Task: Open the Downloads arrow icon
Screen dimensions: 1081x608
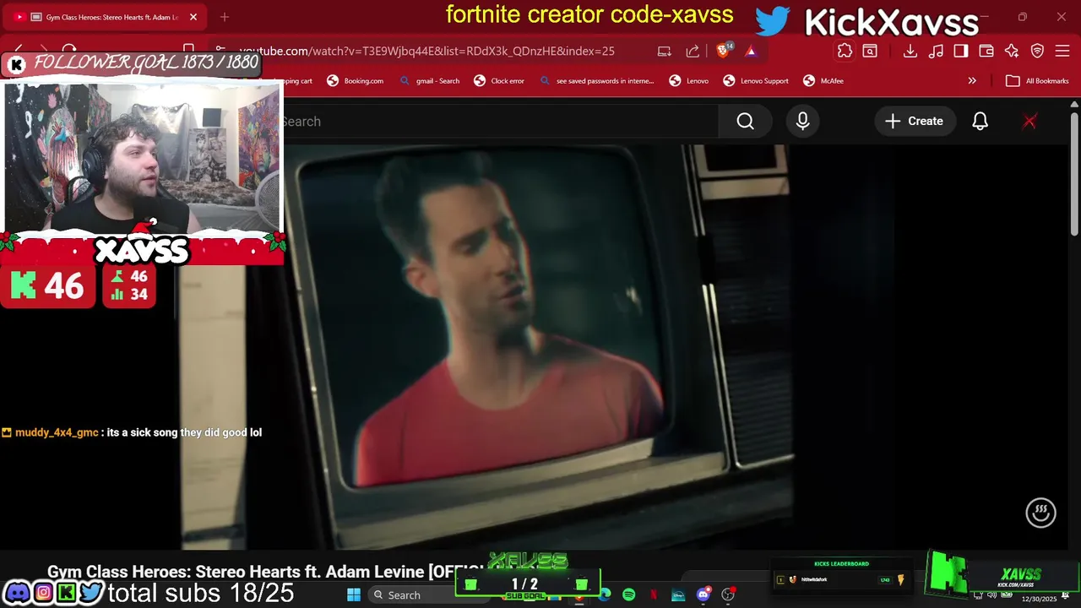Action: click(910, 51)
